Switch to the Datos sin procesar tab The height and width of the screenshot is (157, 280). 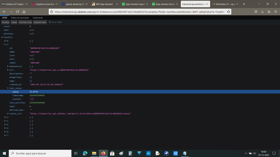[x=20, y=18]
